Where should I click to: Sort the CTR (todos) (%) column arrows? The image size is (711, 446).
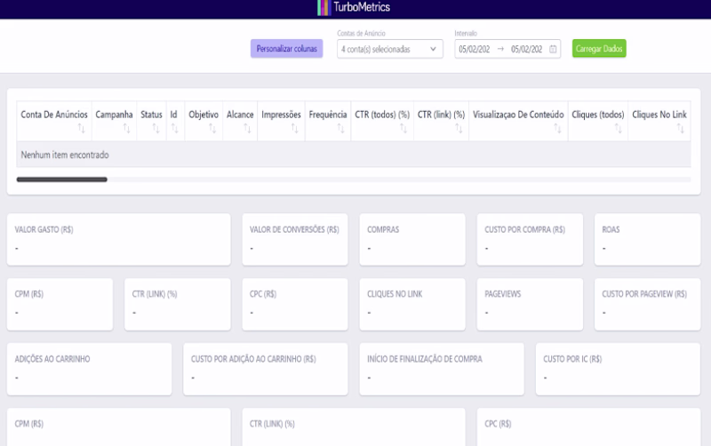tap(403, 128)
